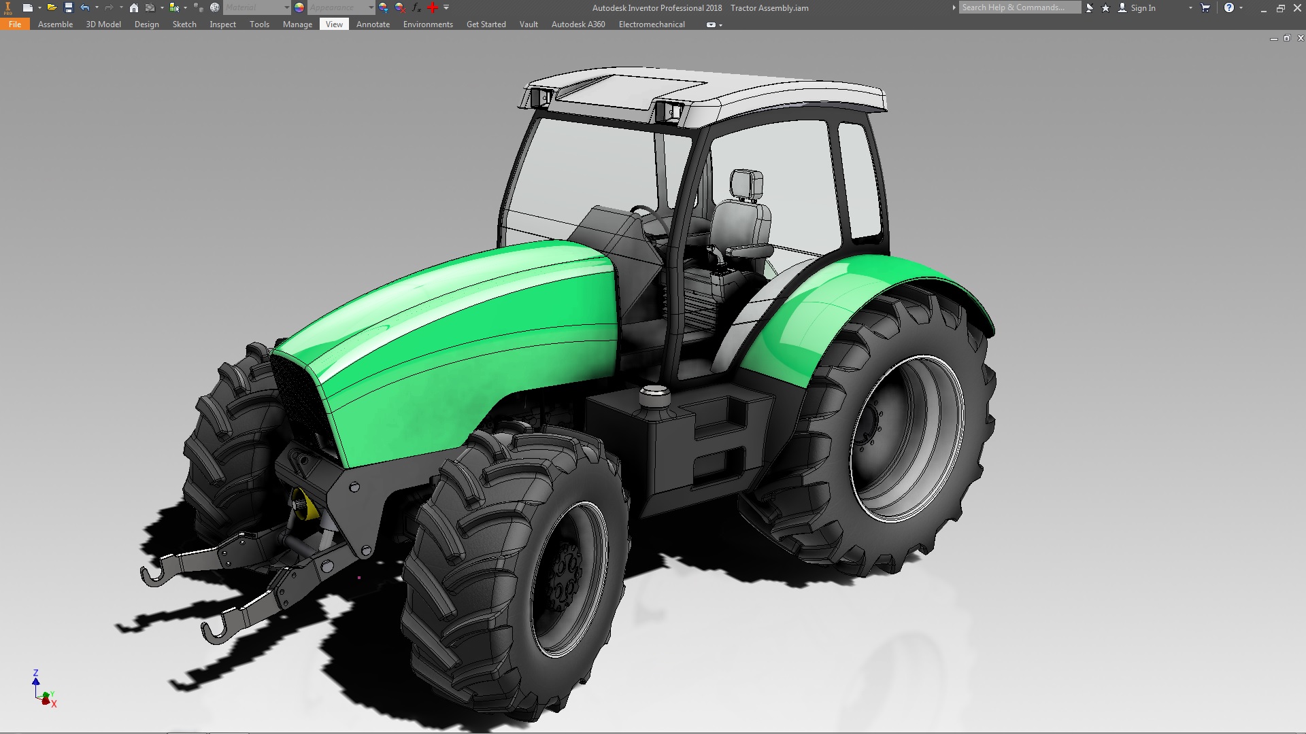Viewport: 1306px width, 734px height.
Task: Click the Clear appearance override icon
Action: click(400, 7)
